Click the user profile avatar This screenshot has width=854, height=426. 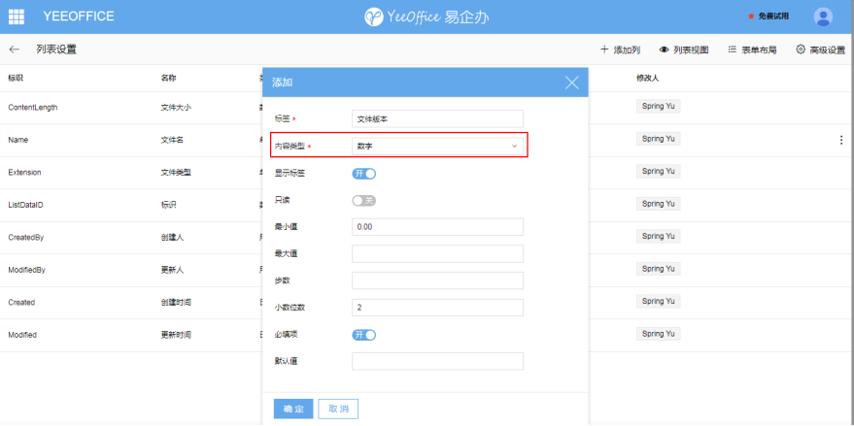[x=823, y=16]
